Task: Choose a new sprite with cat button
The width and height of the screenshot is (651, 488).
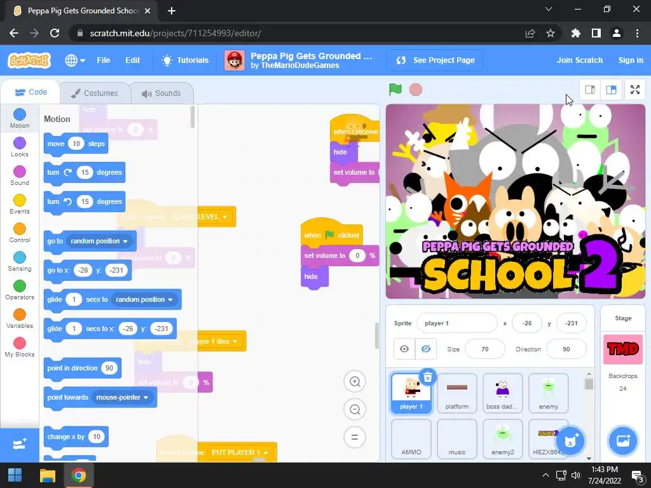Action: [570, 441]
